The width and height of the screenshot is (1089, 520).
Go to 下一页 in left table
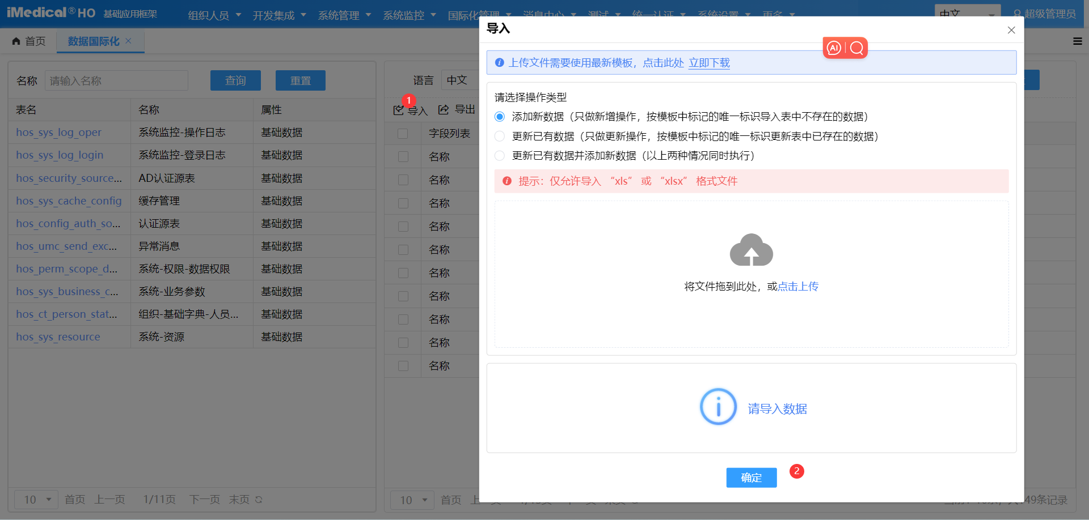pos(205,500)
